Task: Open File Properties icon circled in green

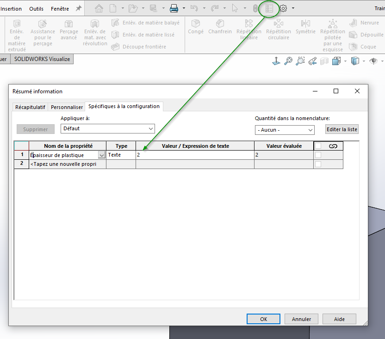Action: pos(269,8)
